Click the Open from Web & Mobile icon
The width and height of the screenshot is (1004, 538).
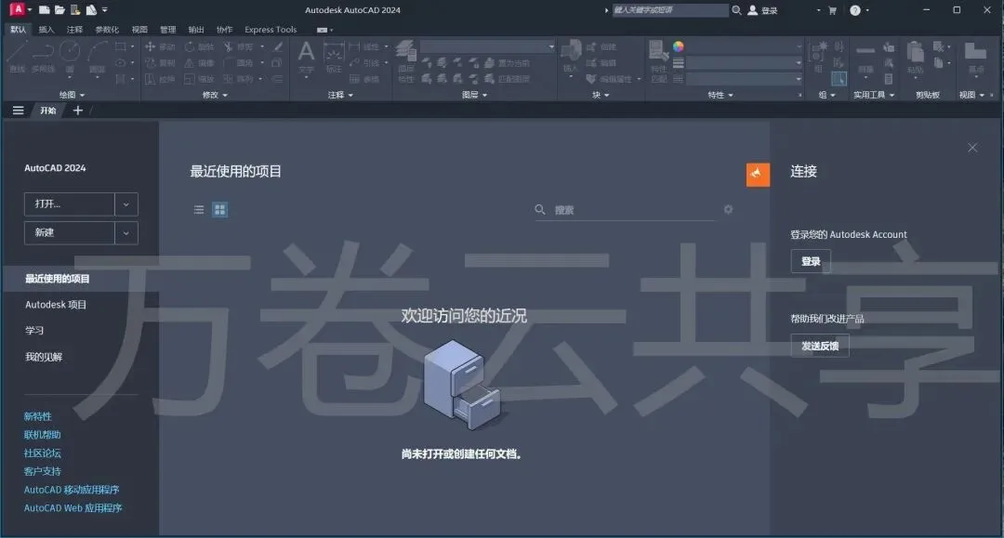click(75, 9)
